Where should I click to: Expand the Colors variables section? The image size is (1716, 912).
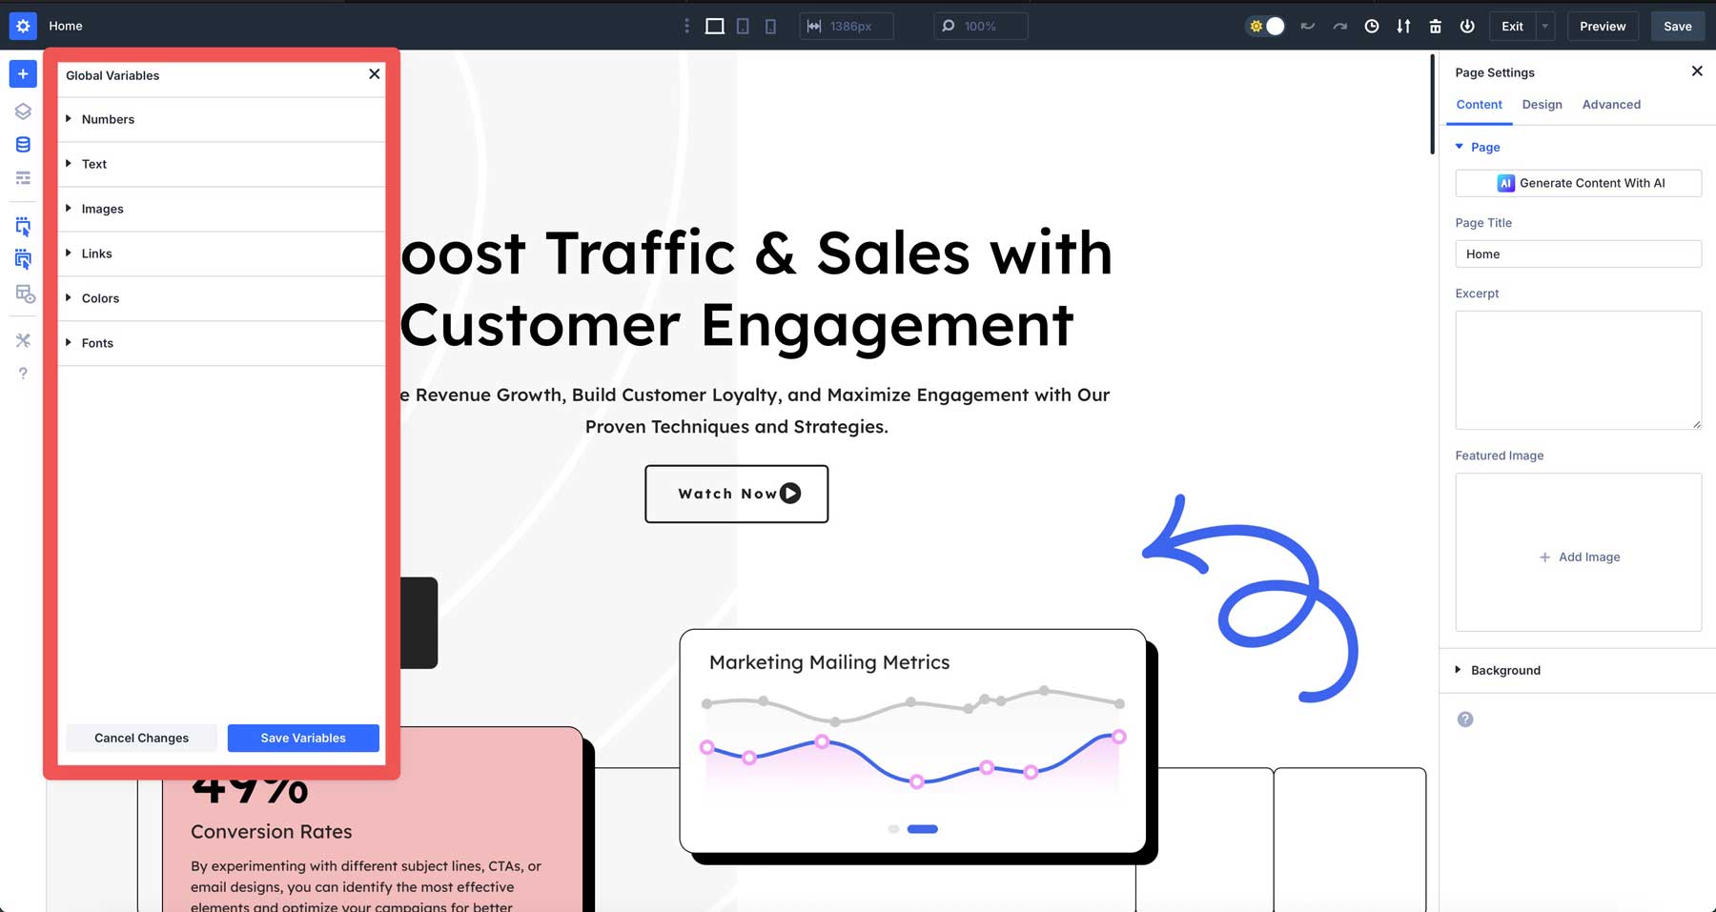[x=100, y=298]
